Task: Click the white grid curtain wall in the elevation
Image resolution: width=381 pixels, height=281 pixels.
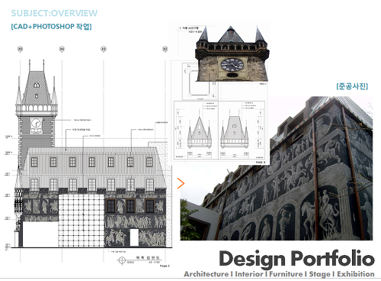Action: pos(82,221)
